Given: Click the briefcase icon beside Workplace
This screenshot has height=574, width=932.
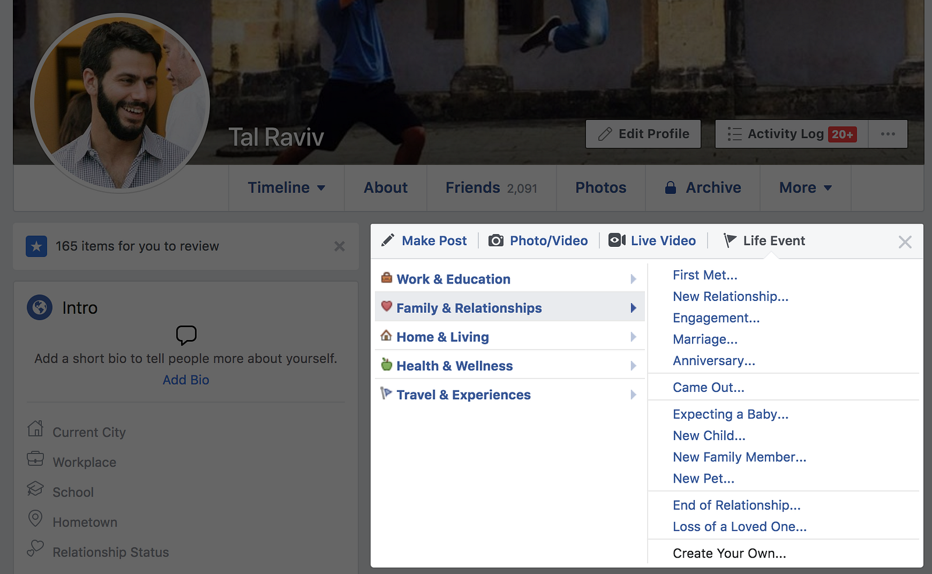Looking at the screenshot, I should 35,459.
